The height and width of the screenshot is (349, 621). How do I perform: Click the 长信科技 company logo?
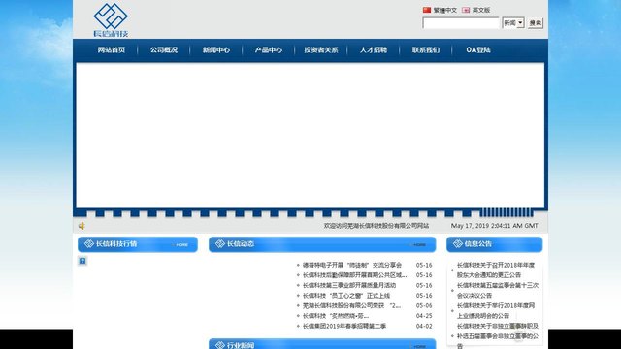pos(111,20)
